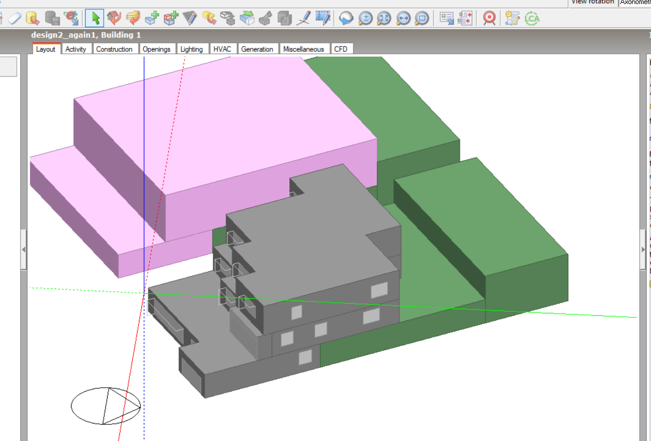
Task: Click the Add new block icon
Action: click(x=152, y=19)
